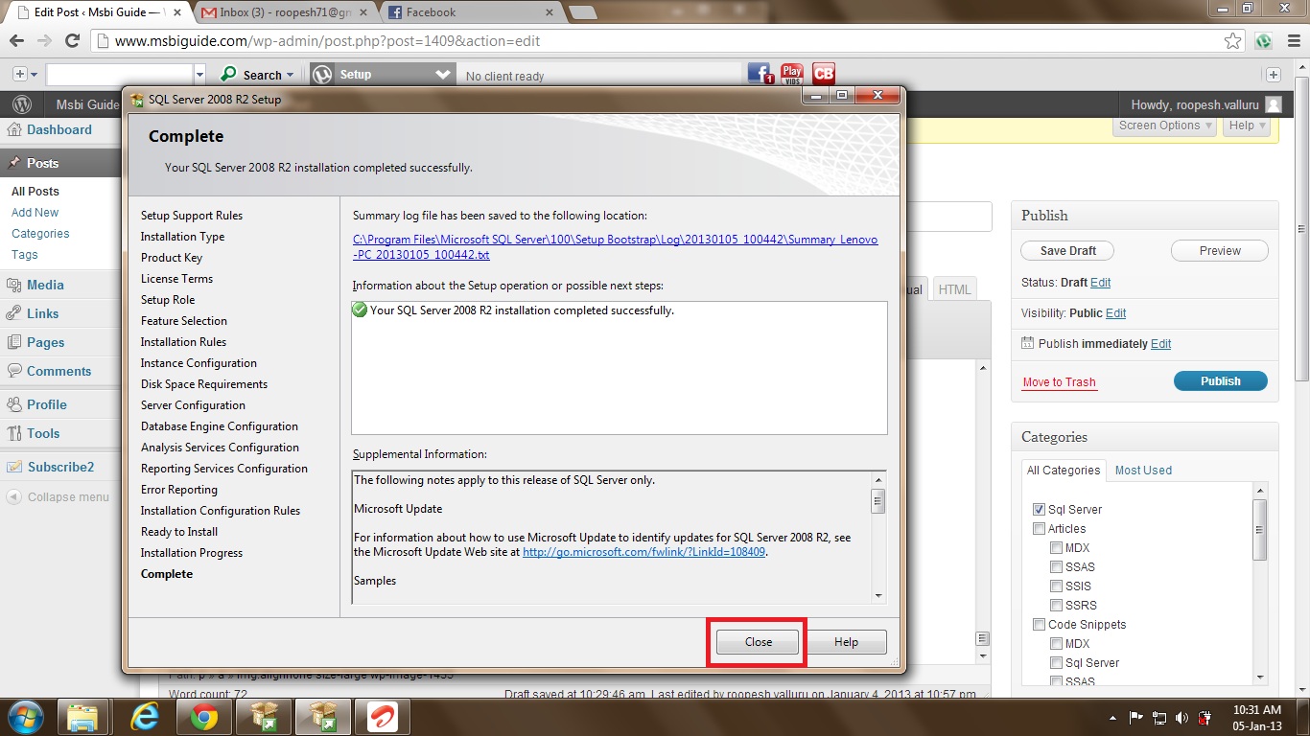Bookmark page with the star icon

coord(1233,41)
